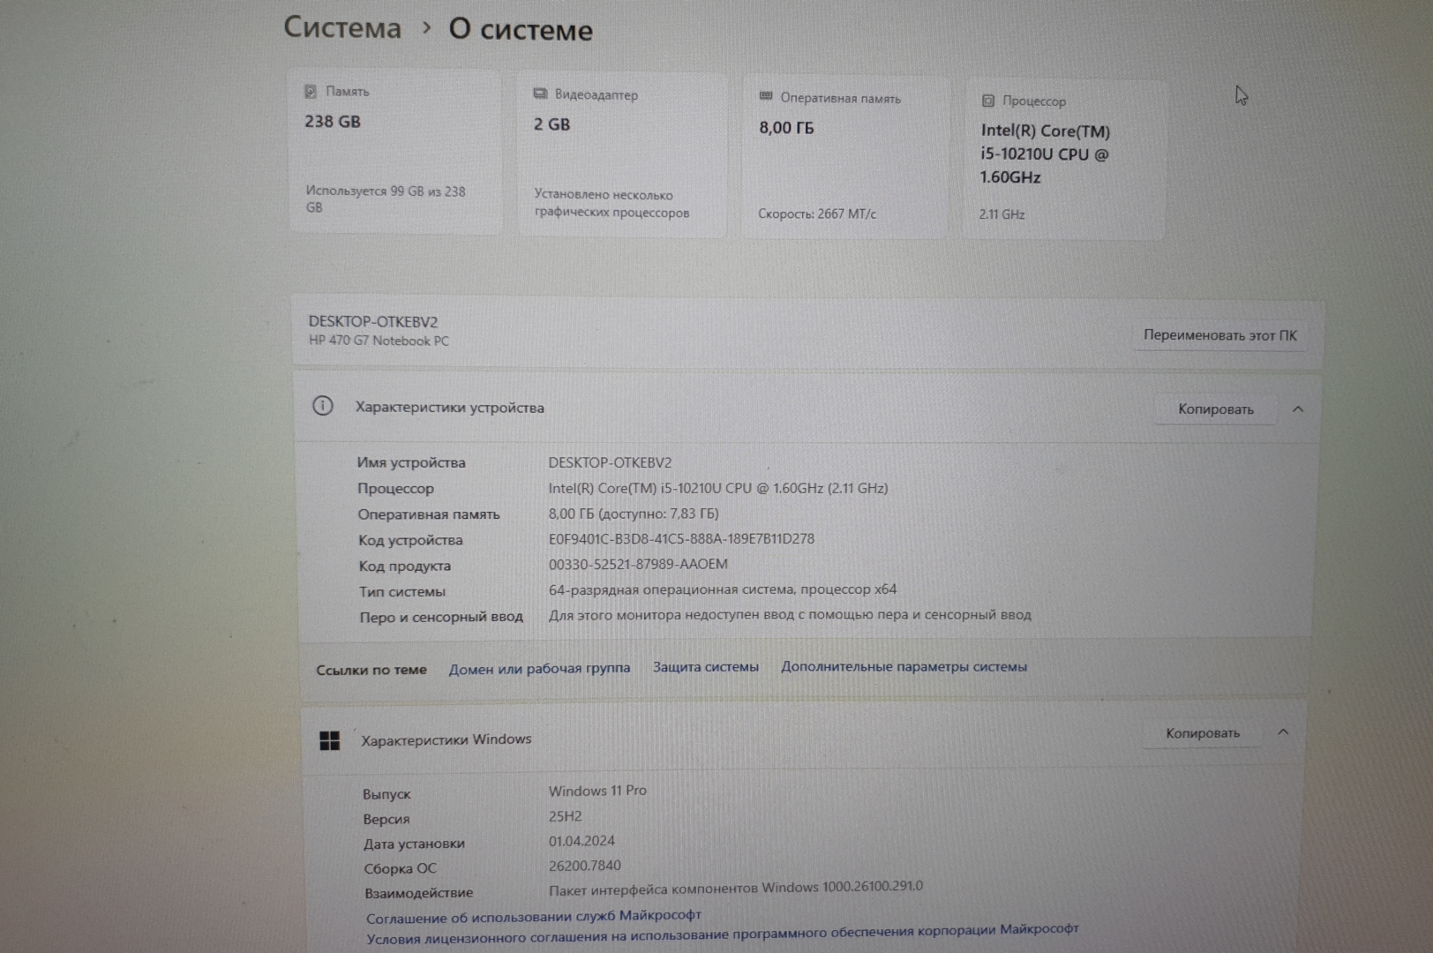The width and height of the screenshot is (1433, 953).
Task: Click the Процессор chip icon
Action: [988, 101]
